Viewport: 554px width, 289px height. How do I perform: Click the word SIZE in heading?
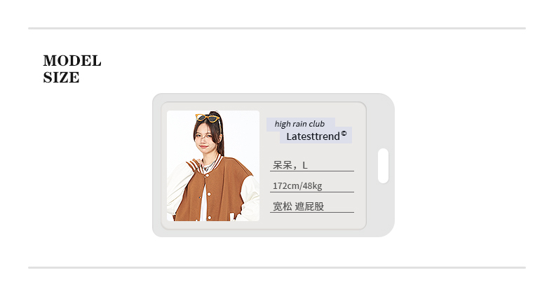point(61,78)
